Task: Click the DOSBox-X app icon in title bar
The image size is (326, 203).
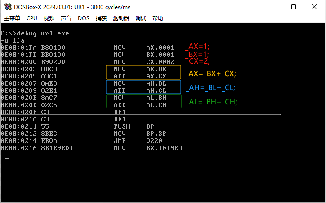Action: pyautogui.click(x=8, y=7)
